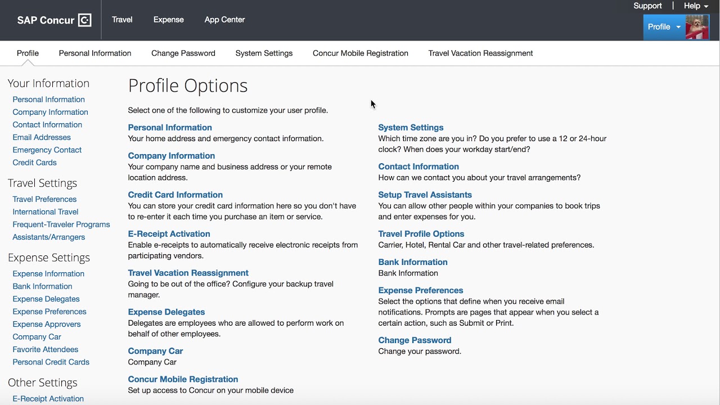Open E-Receipt Activation in sidebar
The image size is (720, 405).
point(48,399)
